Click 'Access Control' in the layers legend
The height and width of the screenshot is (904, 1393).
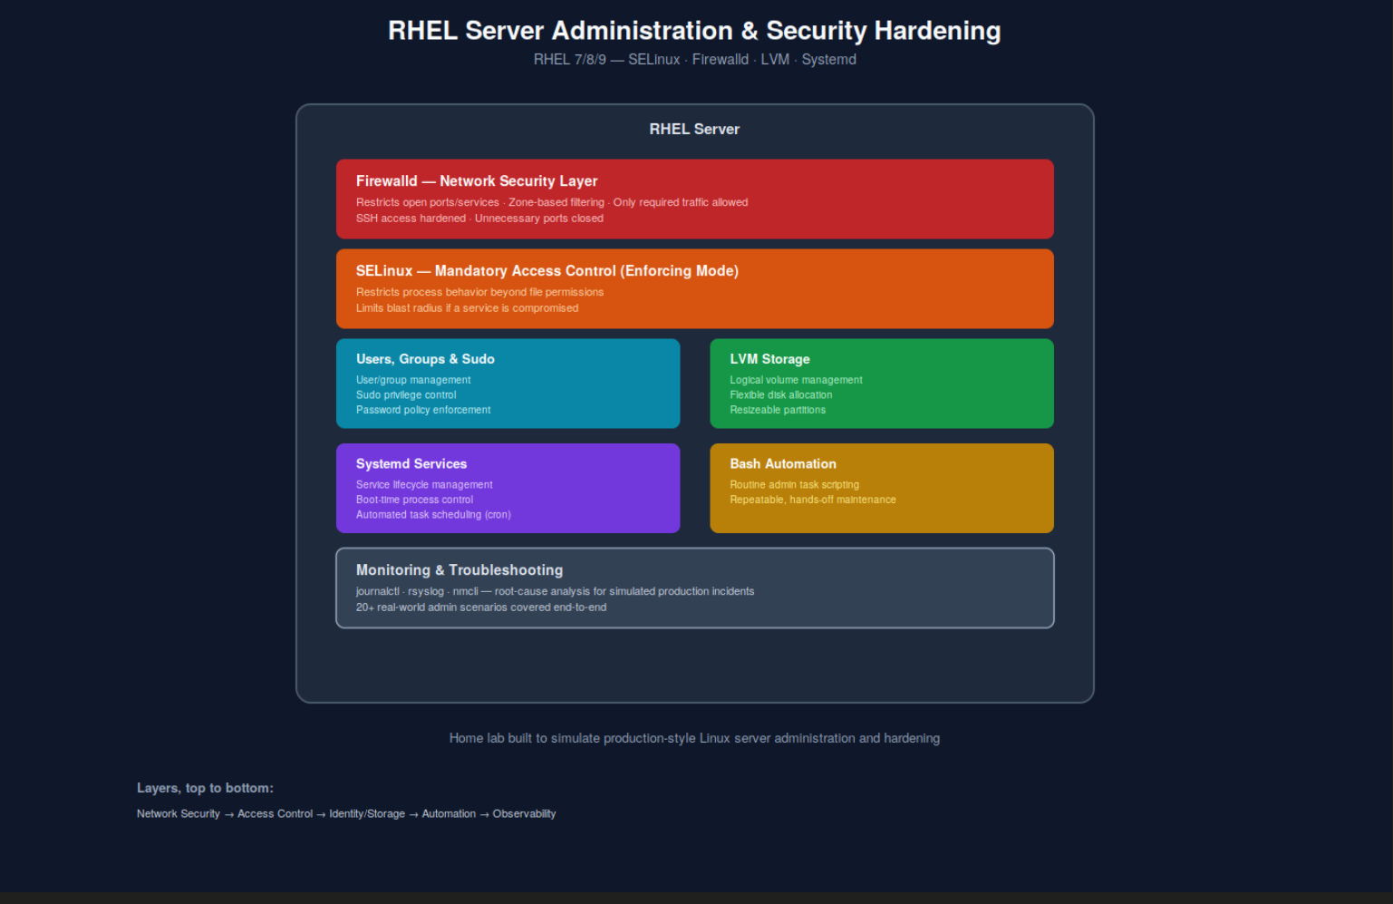[x=275, y=814]
